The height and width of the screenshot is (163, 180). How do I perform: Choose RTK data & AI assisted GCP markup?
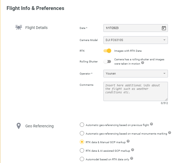point(82,150)
